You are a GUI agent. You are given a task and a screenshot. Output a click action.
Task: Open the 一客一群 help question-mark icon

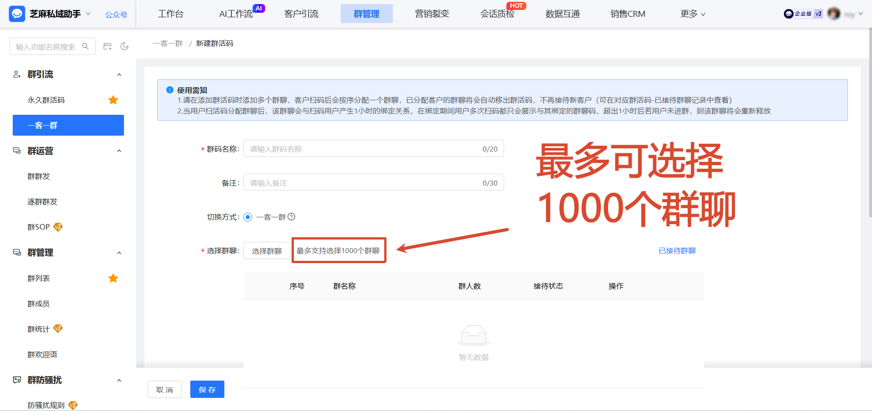pos(291,217)
